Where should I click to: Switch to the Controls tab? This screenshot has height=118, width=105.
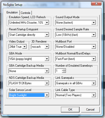[x=26, y=13]
